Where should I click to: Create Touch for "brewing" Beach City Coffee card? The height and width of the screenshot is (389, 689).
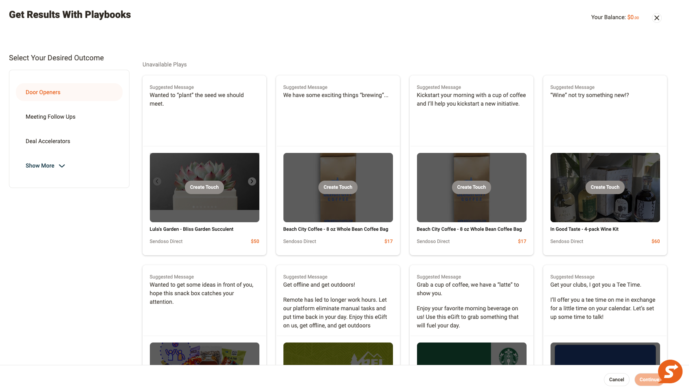(338, 187)
